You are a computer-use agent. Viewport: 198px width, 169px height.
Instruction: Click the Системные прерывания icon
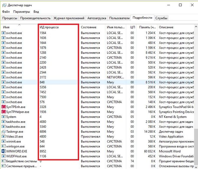point(4,166)
